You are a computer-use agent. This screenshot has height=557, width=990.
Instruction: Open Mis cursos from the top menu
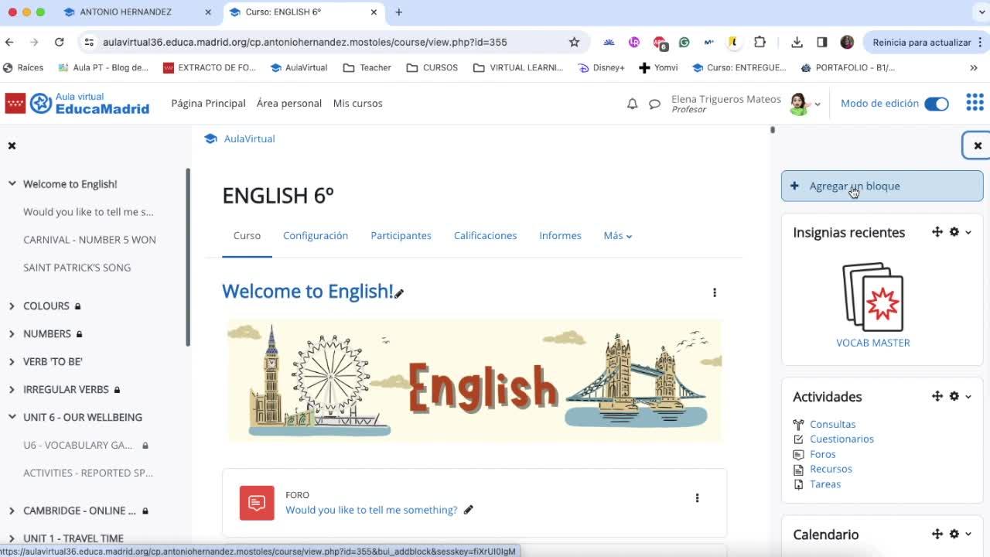click(357, 103)
